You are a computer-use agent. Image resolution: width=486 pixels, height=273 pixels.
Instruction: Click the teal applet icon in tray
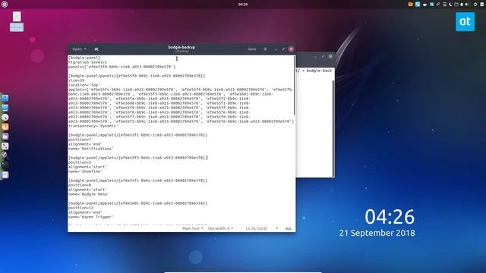point(431,5)
